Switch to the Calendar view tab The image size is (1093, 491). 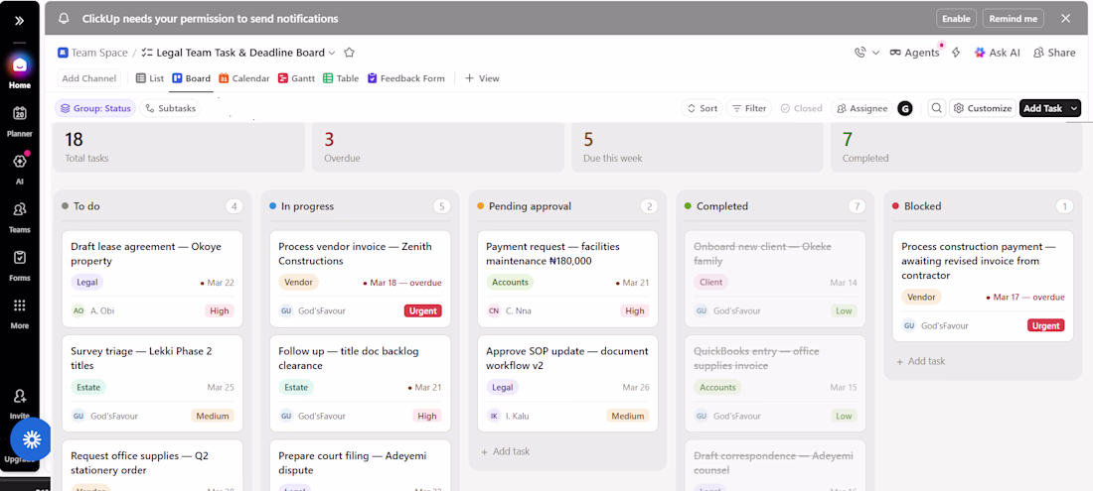point(244,78)
